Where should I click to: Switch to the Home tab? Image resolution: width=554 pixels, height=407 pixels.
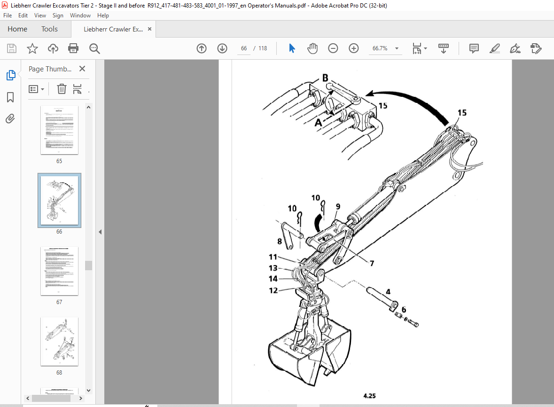17,29
